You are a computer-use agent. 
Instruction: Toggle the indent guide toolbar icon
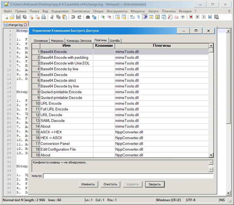[x=145, y=17]
